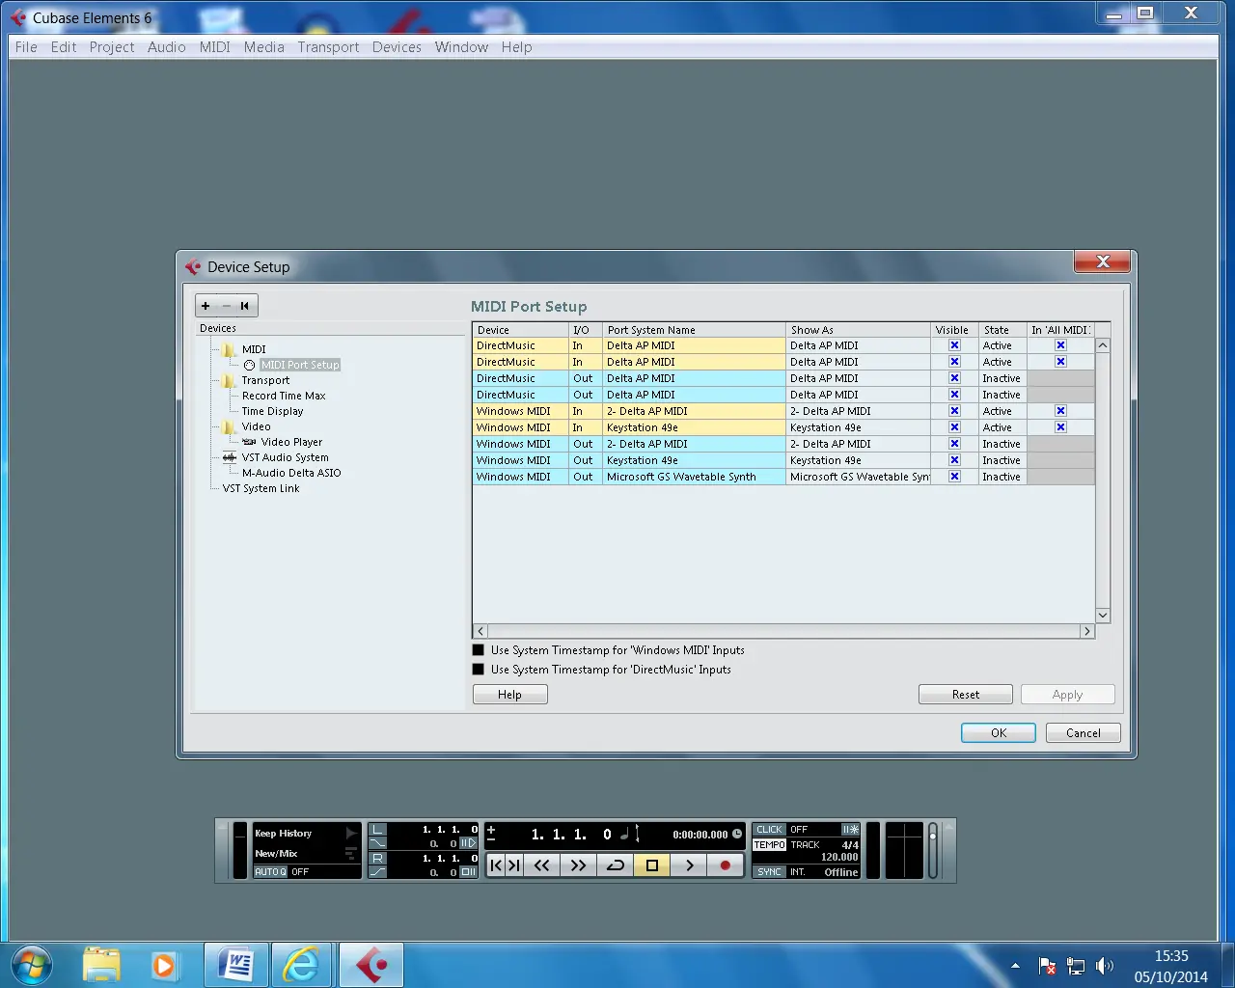Open the Keep History record mode menu

coord(305,834)
